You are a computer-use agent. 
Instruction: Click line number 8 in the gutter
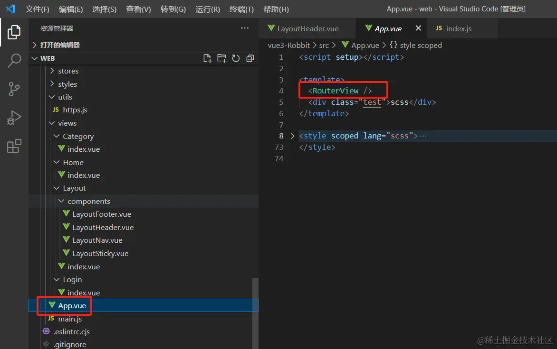click(281, 136)
